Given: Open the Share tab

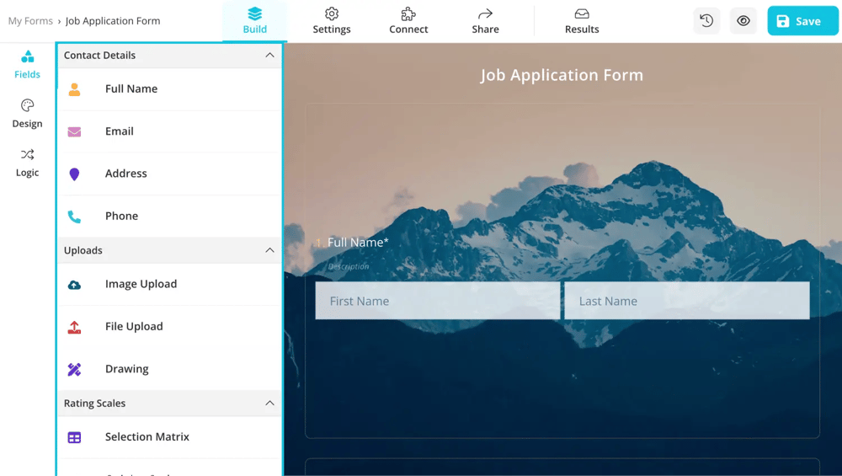Looking at the screenshot, I should [x=485, y=21].
